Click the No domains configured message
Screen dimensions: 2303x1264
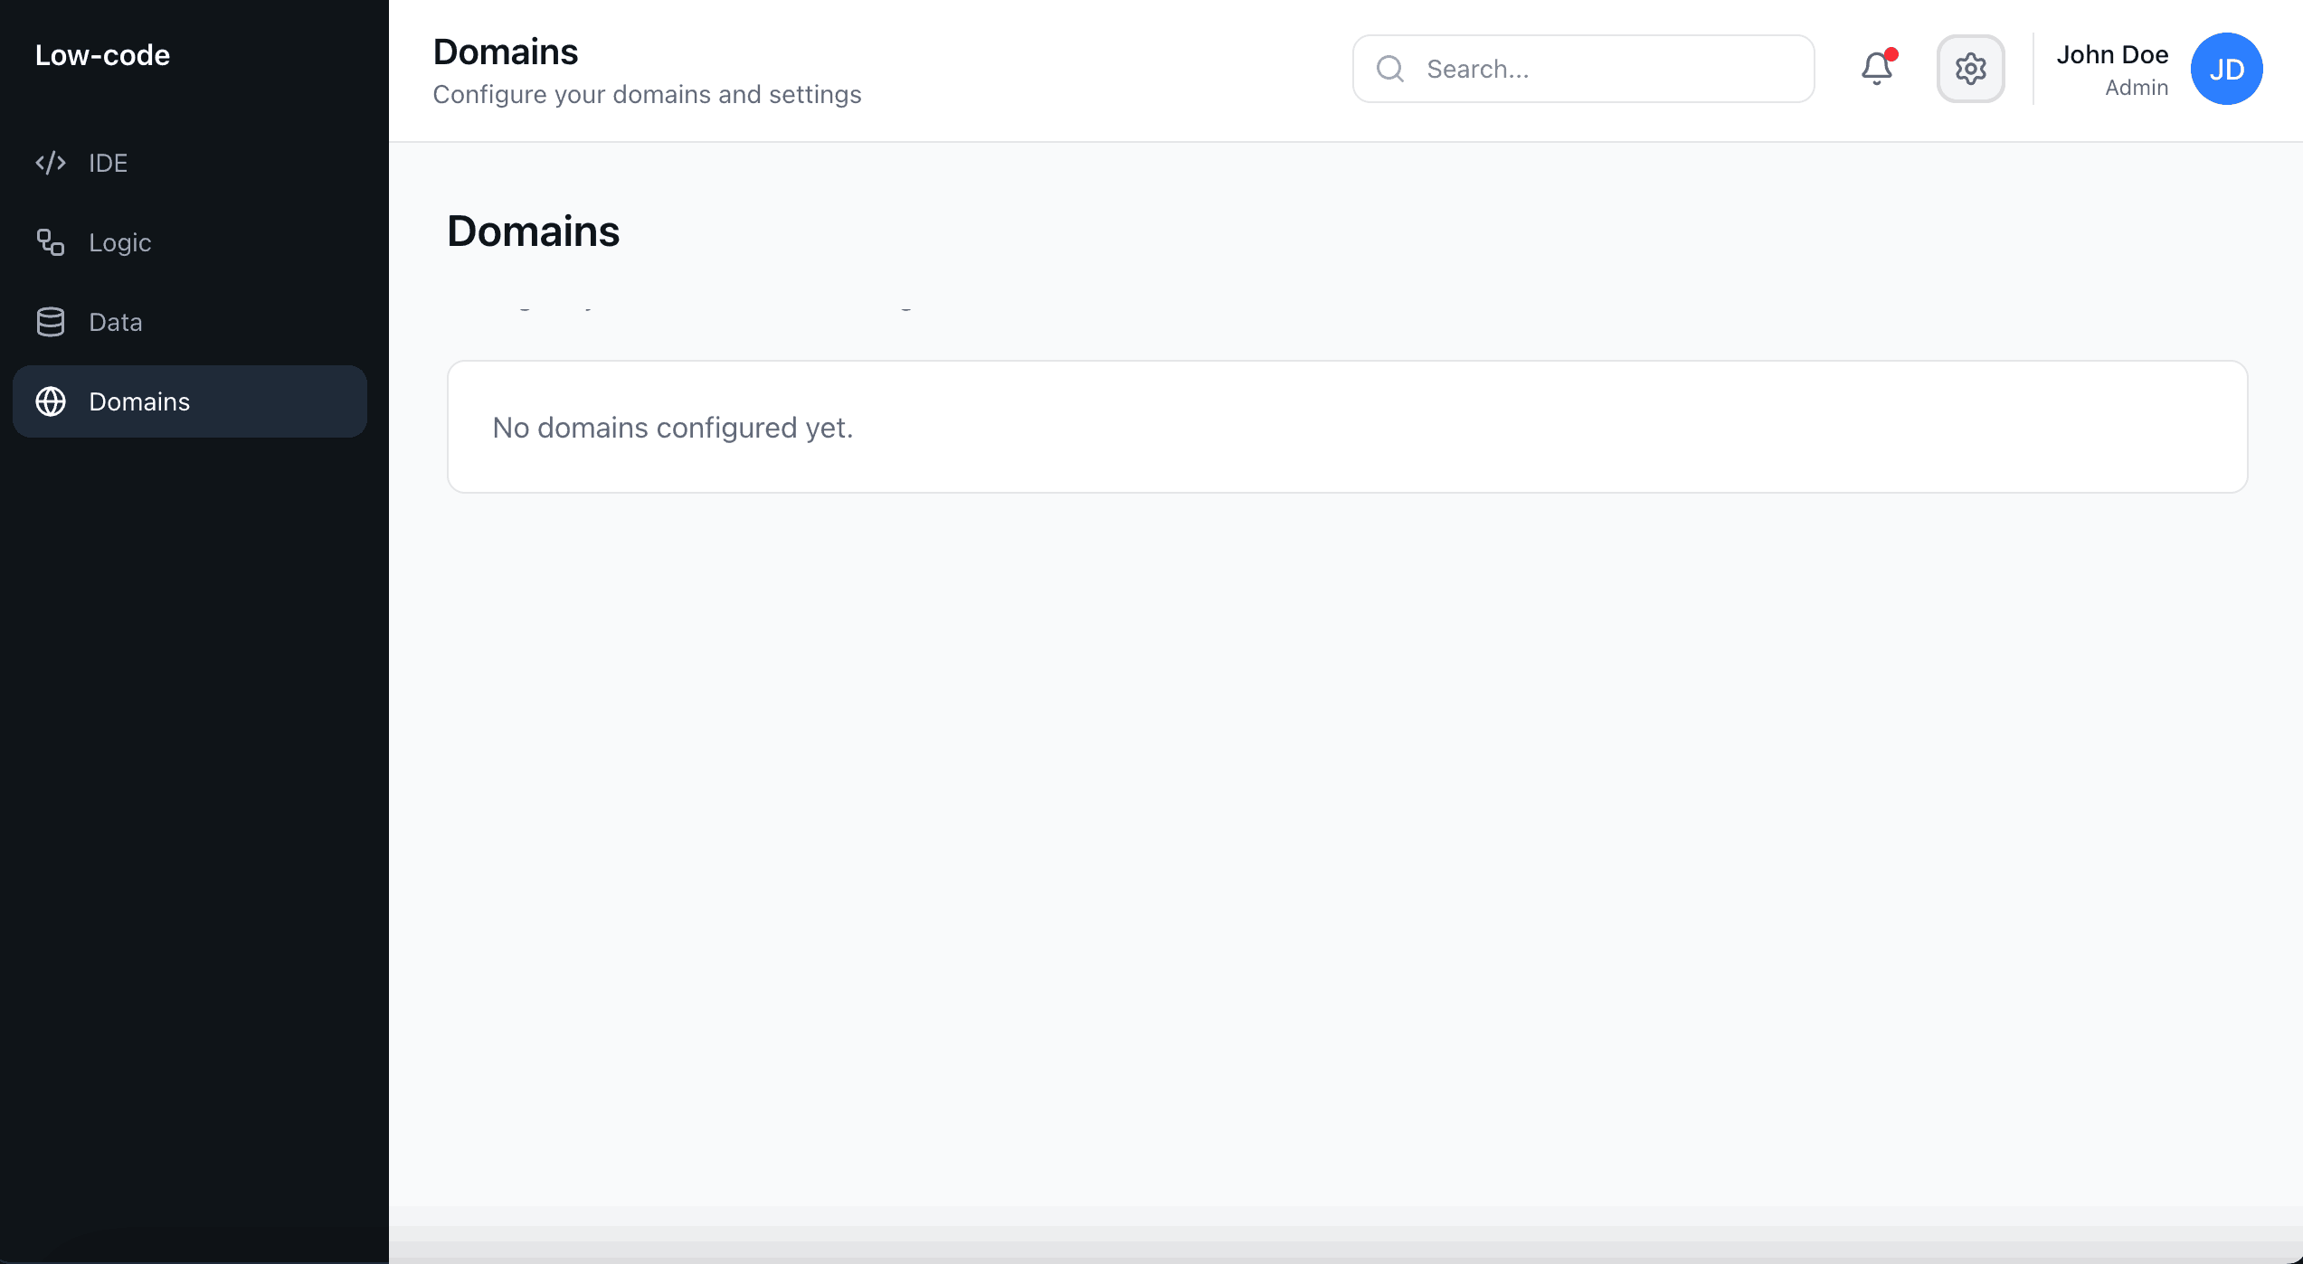tap(670, 427)
